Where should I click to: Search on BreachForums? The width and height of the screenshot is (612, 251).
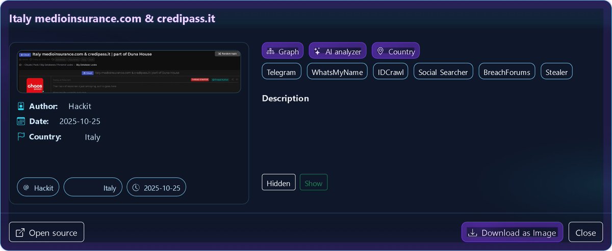coord(507,72)
